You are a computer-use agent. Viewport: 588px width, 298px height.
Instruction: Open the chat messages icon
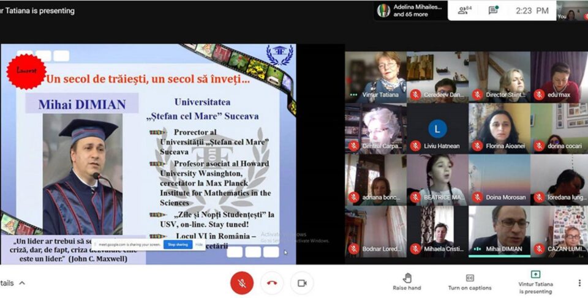point(493,10)
